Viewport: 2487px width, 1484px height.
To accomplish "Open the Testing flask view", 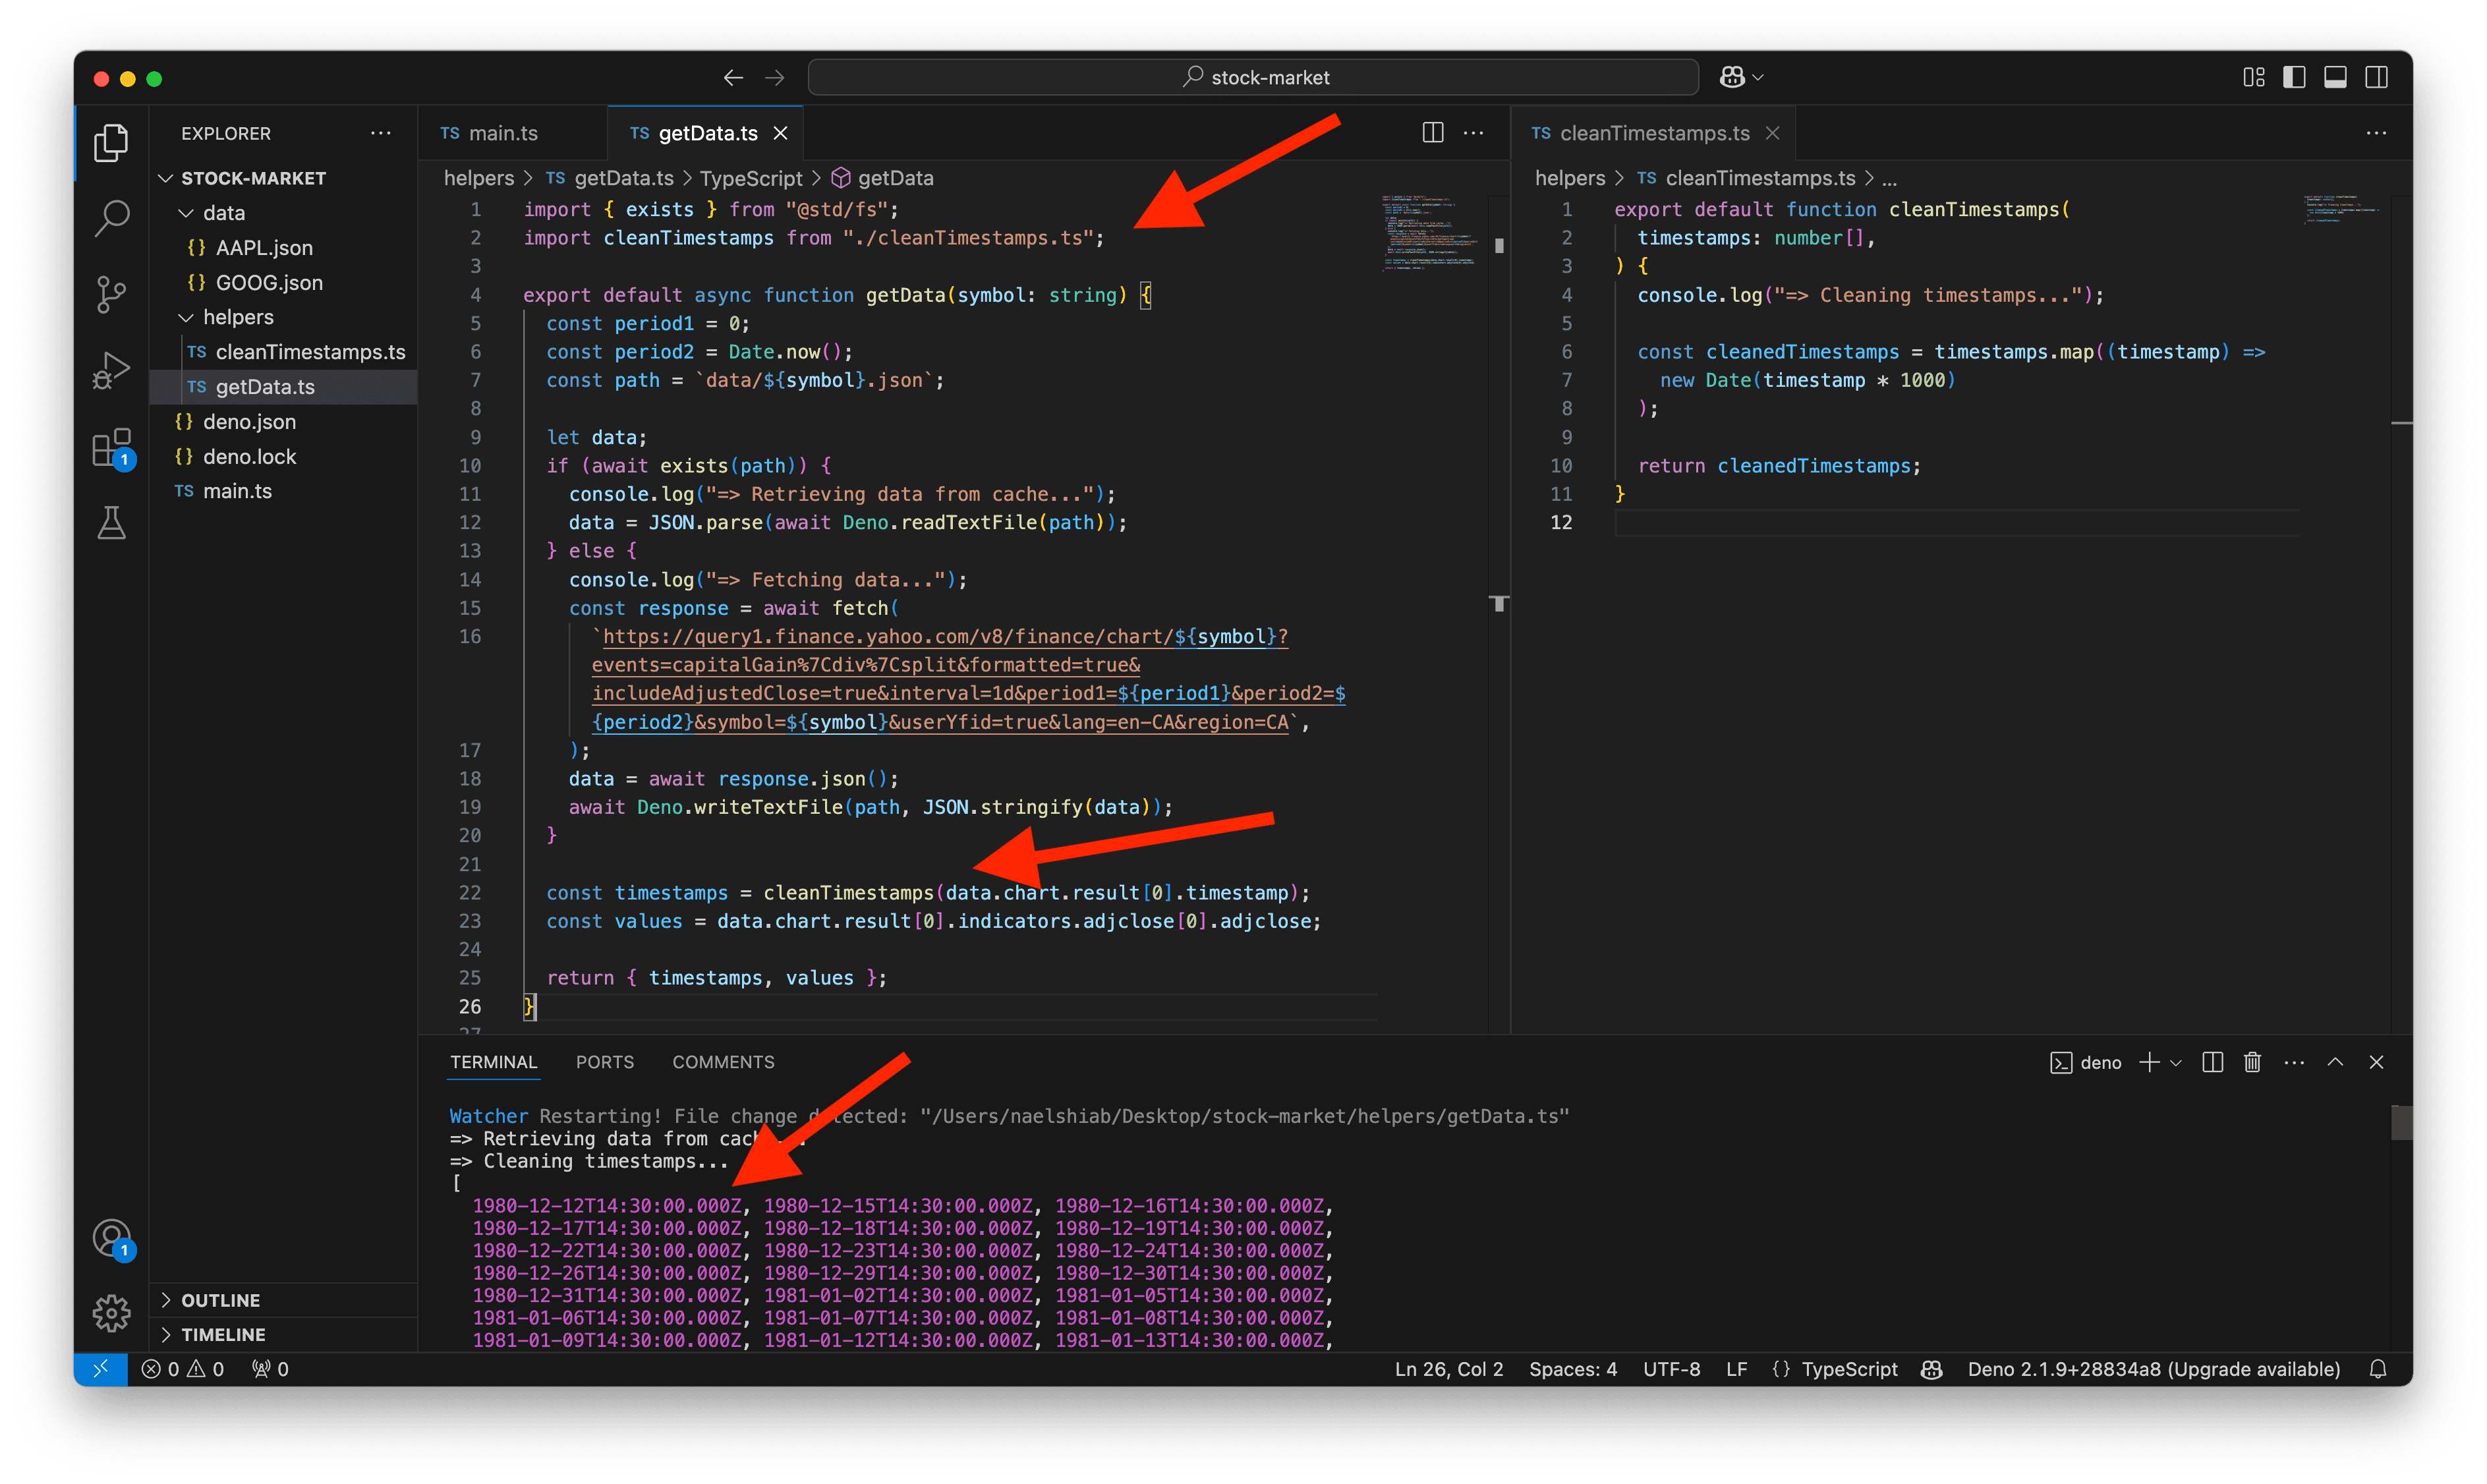I will [111, 523].
